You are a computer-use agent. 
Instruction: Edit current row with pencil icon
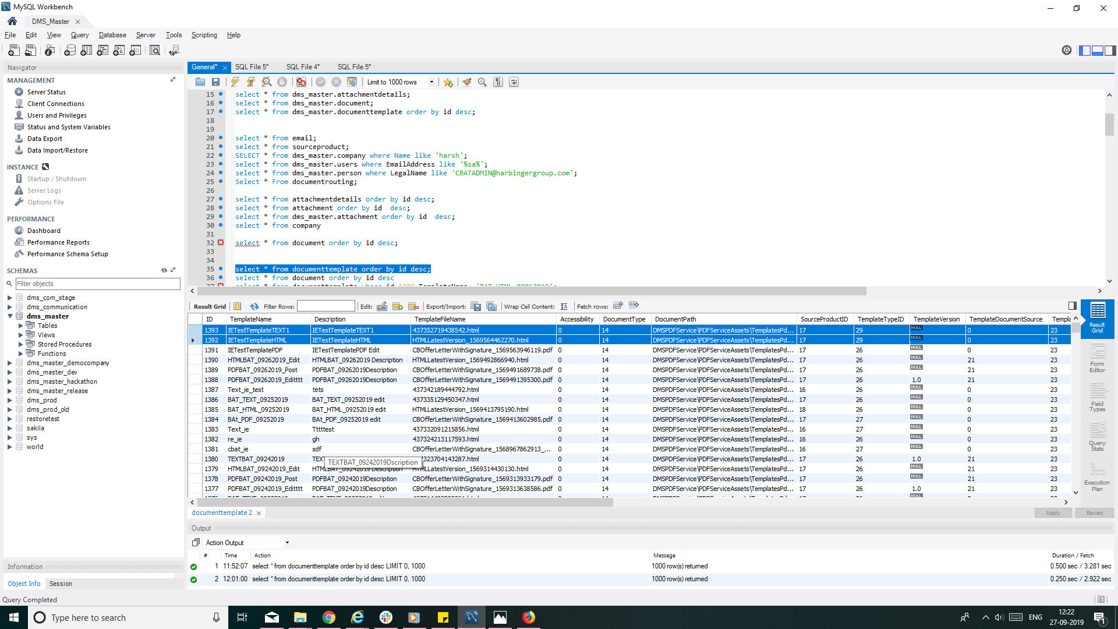pyautogui.click(x=382, y=306)
